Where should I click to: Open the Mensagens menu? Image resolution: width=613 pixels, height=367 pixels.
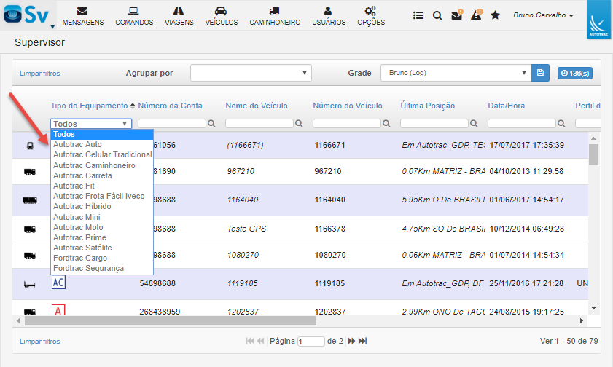pos(83,17)
